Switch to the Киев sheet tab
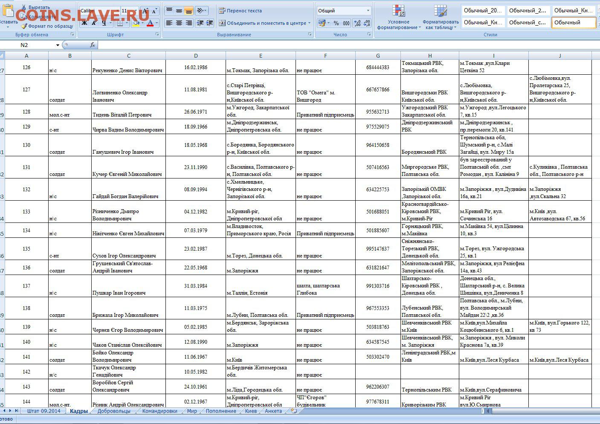 251,411
